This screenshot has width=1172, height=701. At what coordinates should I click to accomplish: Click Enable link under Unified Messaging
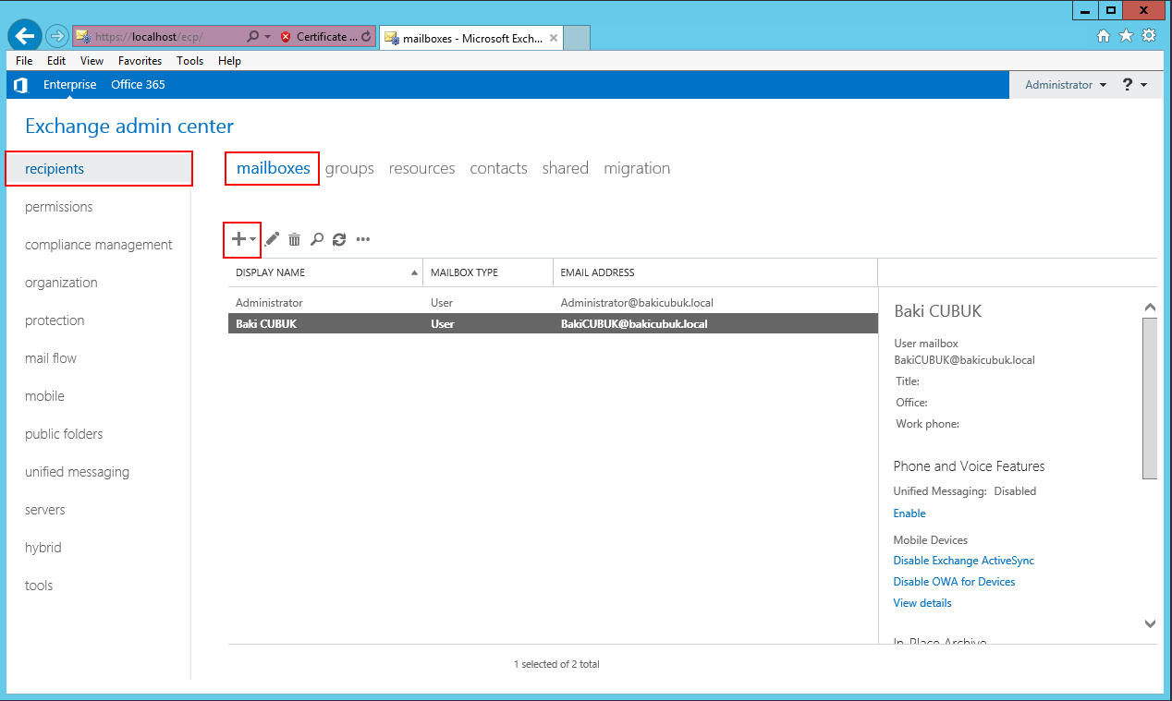coord(910,514)
